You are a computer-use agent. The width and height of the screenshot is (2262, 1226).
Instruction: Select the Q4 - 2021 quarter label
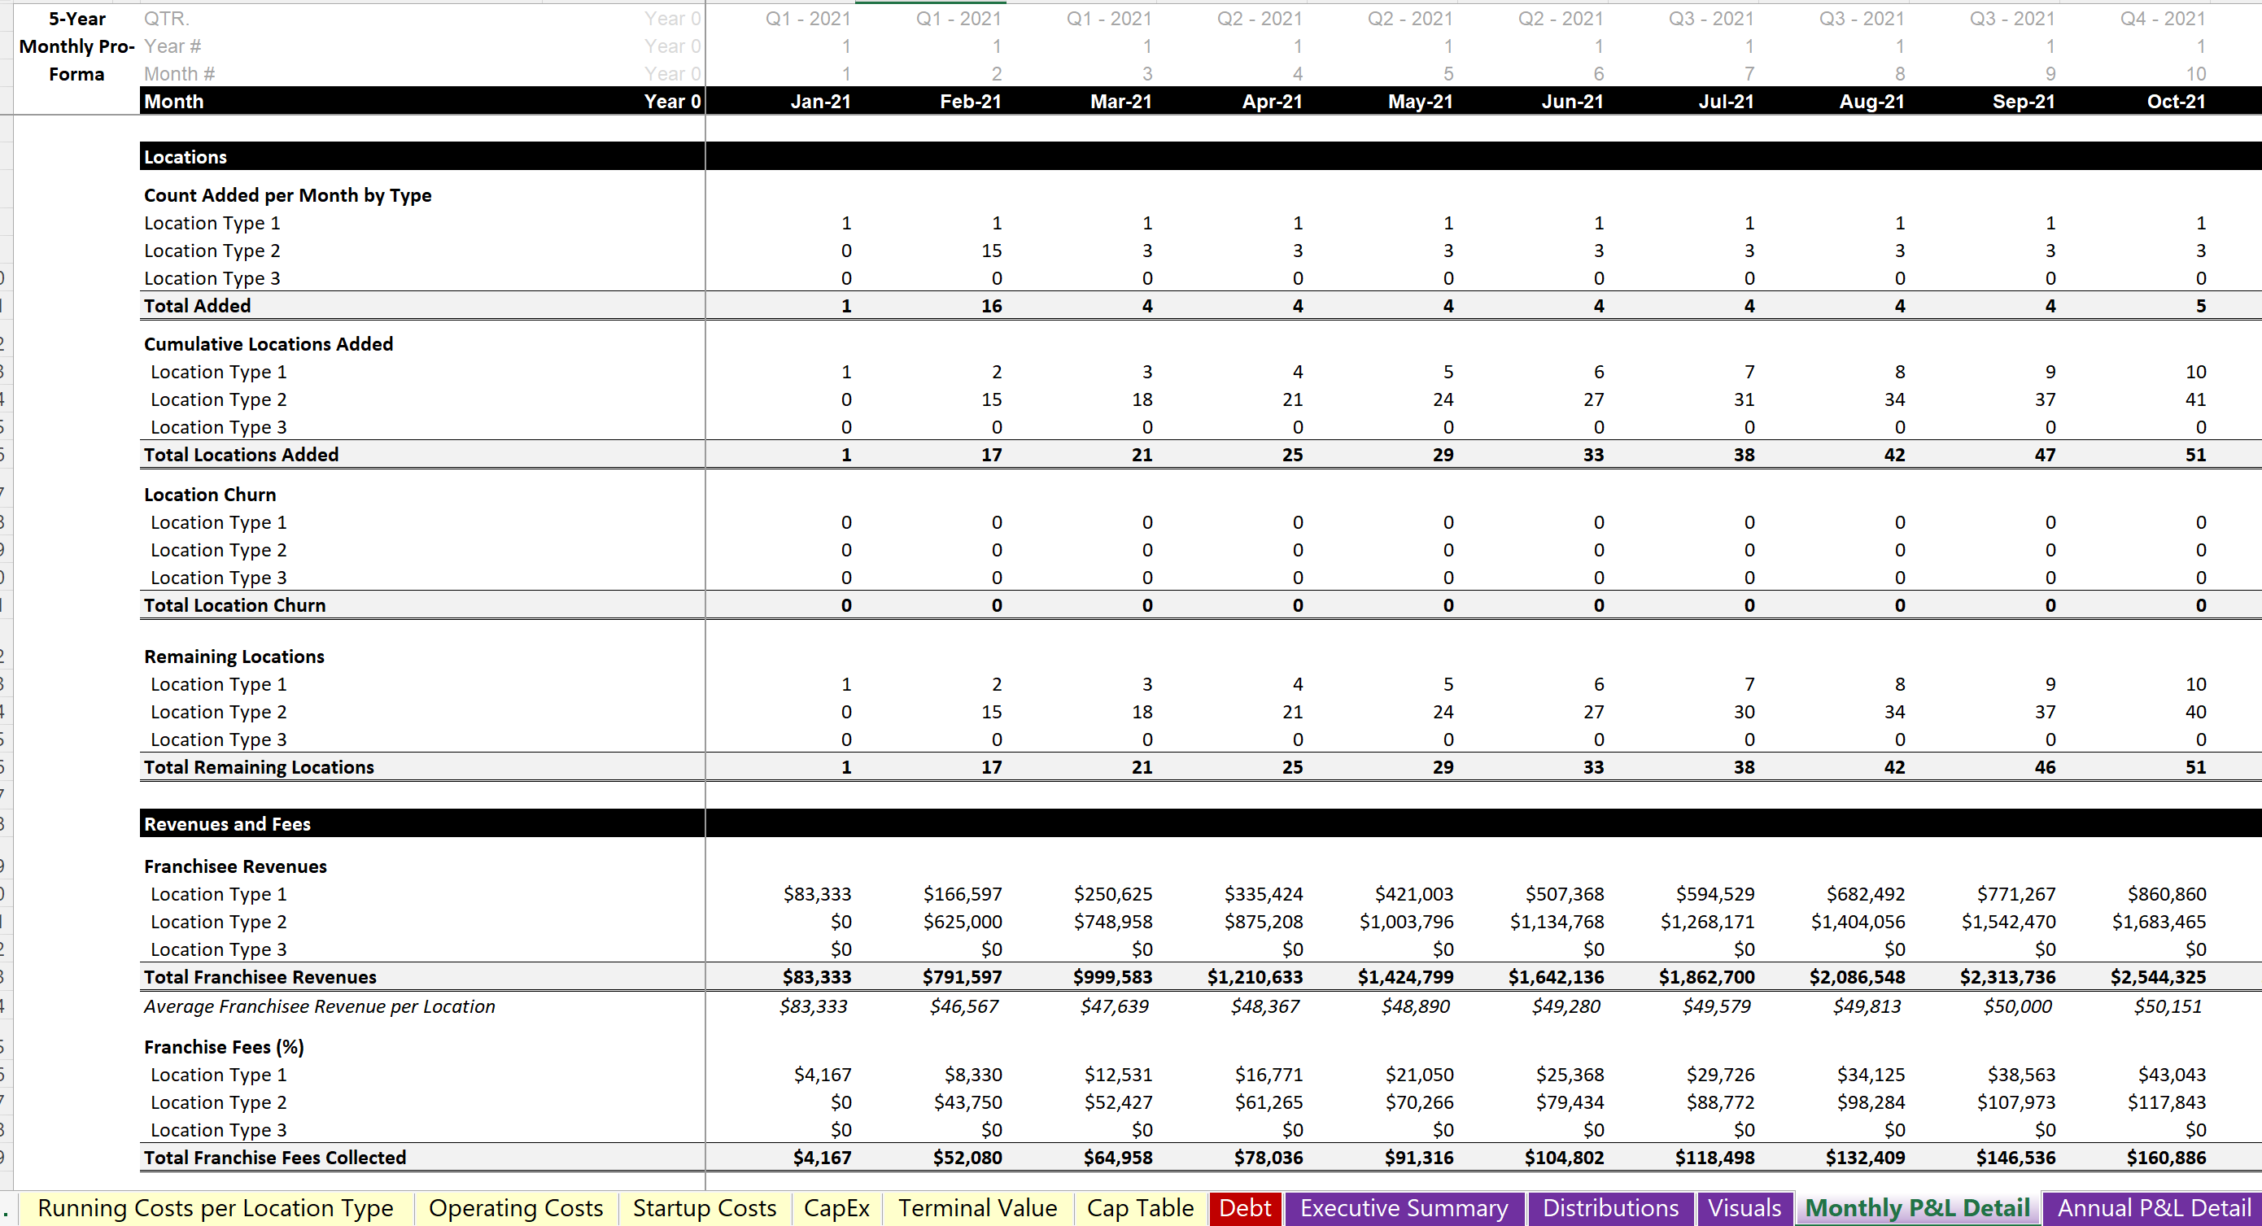[x=2162, y=19]
